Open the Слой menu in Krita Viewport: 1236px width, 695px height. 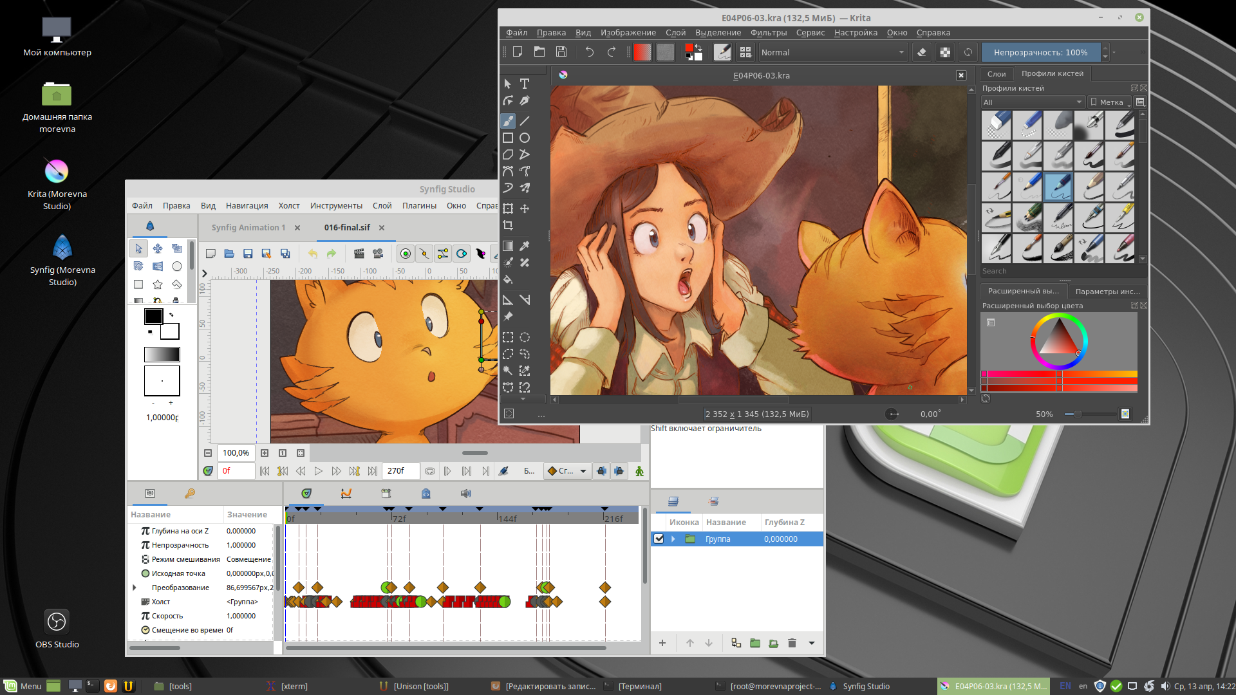point(675,33)
